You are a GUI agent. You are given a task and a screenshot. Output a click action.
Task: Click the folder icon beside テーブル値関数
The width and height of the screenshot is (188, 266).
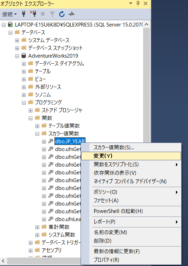[44, 126]
